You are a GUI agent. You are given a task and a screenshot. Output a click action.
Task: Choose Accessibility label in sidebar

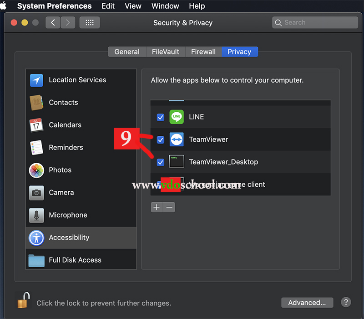[69, 237]
